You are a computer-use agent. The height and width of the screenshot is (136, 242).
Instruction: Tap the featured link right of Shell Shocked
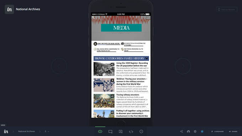pos(132,50)
